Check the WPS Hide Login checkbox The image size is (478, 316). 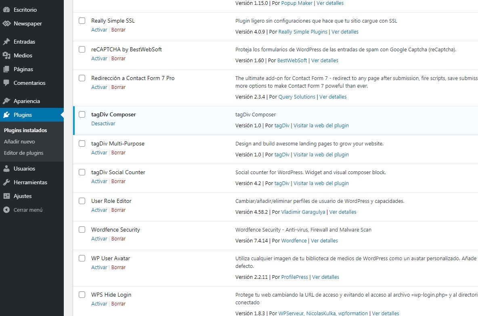[82, 295]
